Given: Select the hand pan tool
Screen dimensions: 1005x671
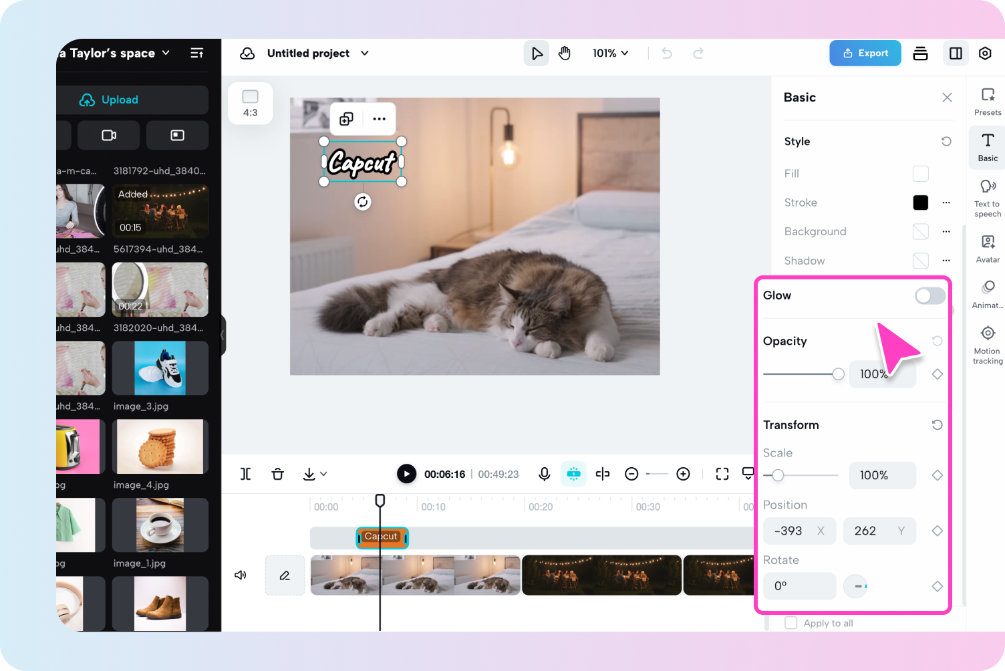Looking at the screenshot, I should (565, 53).
